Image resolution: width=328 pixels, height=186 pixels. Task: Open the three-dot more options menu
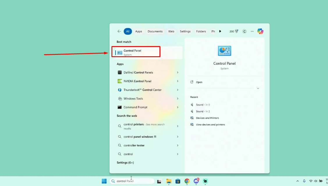[252, 31]
